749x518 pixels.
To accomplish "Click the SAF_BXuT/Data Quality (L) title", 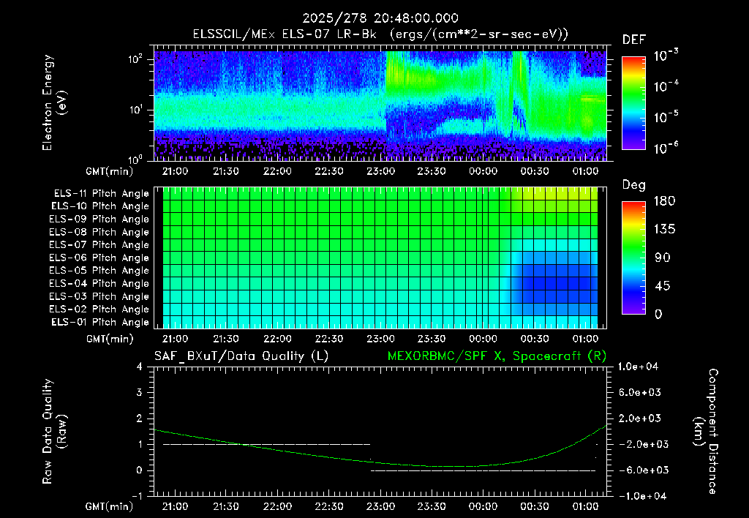I will (x=241, y=356).
